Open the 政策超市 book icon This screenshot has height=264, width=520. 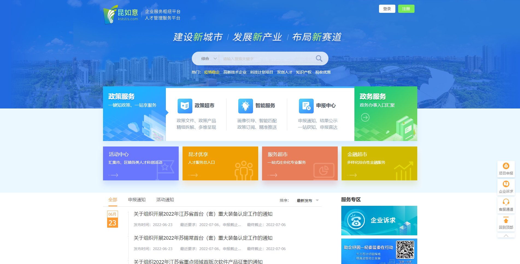(x=185, y=106)
